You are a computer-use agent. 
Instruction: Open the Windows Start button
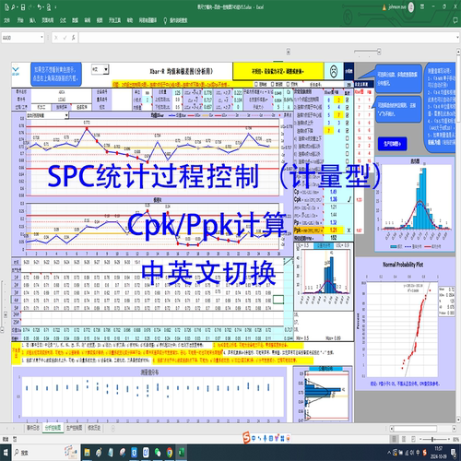(6, 453)
